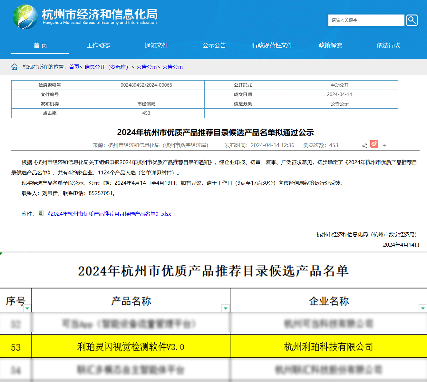This screenshot has width=427, height=382.
Task: Open 公示公告 navigation item
Action: pos(214,45)
